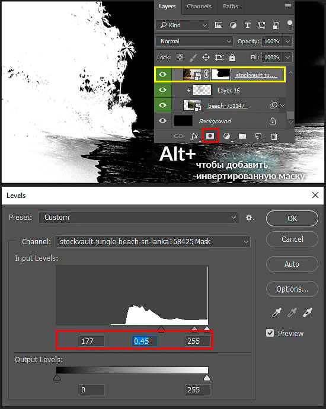Select the black point eyedropper
This screenshot has height=409, width=326.
coord(276,312)
